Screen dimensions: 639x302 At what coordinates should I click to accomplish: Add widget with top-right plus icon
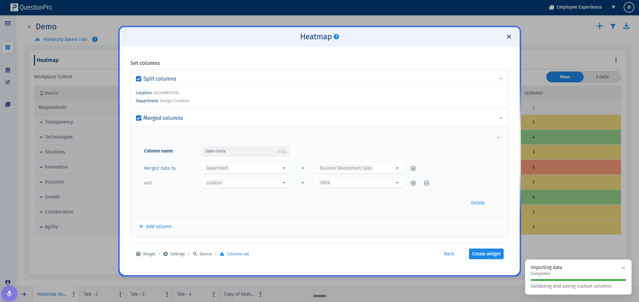pyautogui.click(x=600, y=26)
